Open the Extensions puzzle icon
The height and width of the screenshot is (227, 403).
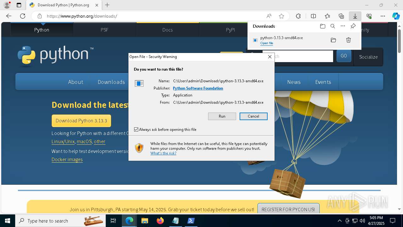point(298,16)
